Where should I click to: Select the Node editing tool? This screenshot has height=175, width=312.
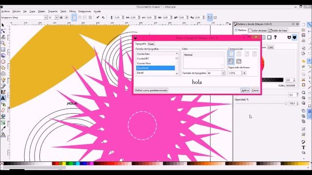tap(3, 31)
